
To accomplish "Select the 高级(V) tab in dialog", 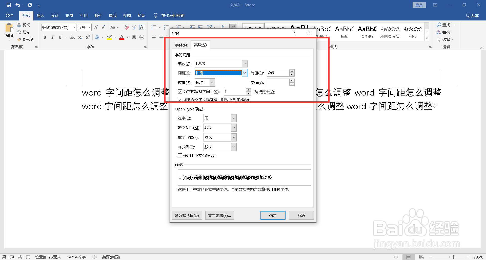I will pyautogui.click(x=200, y=45).
